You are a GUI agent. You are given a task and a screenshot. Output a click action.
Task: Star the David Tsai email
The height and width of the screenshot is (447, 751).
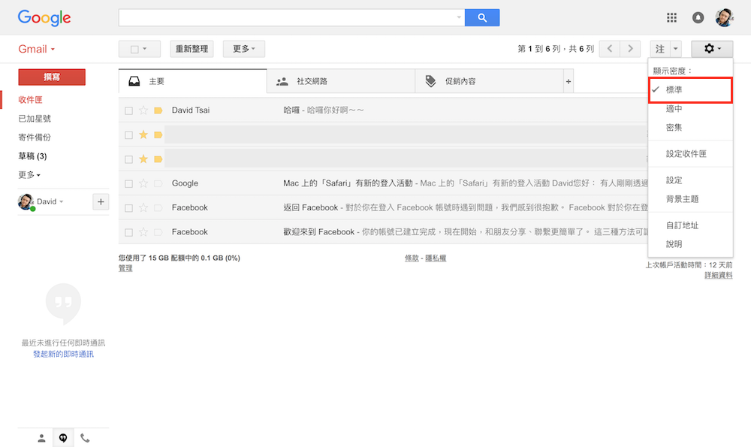[143, 110]
